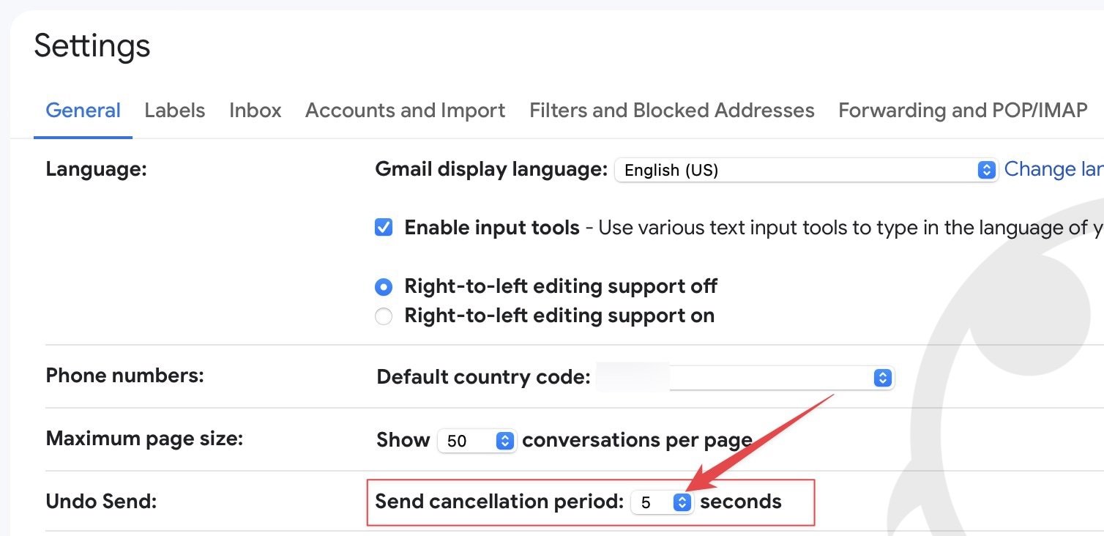Open the conversations per page dropdown
The width and height of the screenshot is (1104, 536).
pyautogui.click(x=477, y=441)
